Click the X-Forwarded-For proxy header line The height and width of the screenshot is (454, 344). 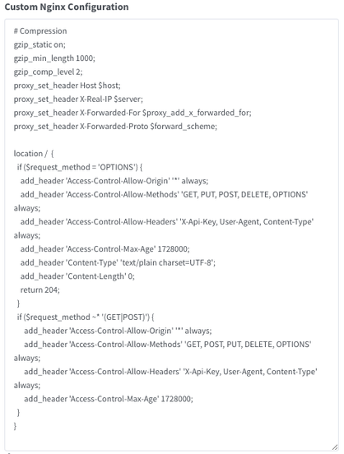pyautogui.click(x=132, y=113)
